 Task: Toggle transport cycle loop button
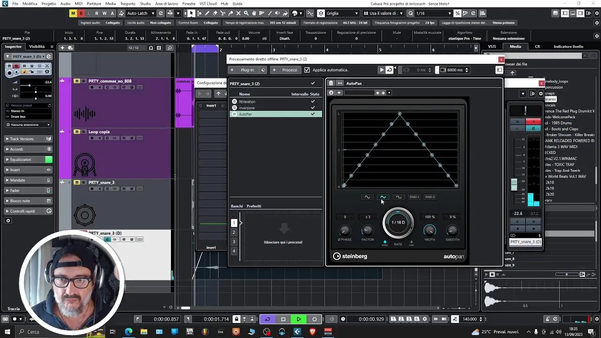[268, 319]
